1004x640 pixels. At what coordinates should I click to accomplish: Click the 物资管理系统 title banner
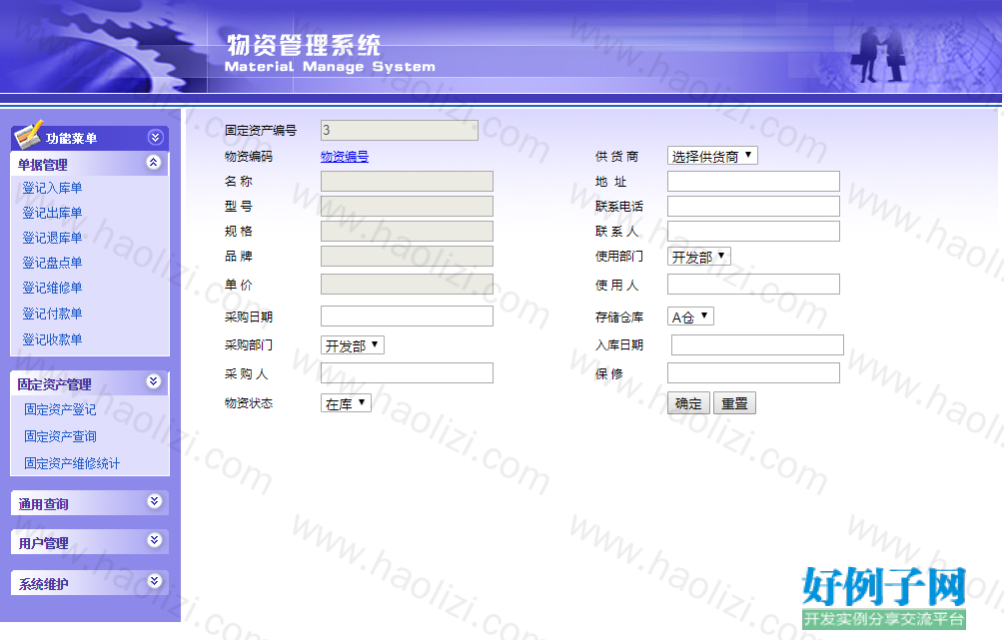pos(304,45)
